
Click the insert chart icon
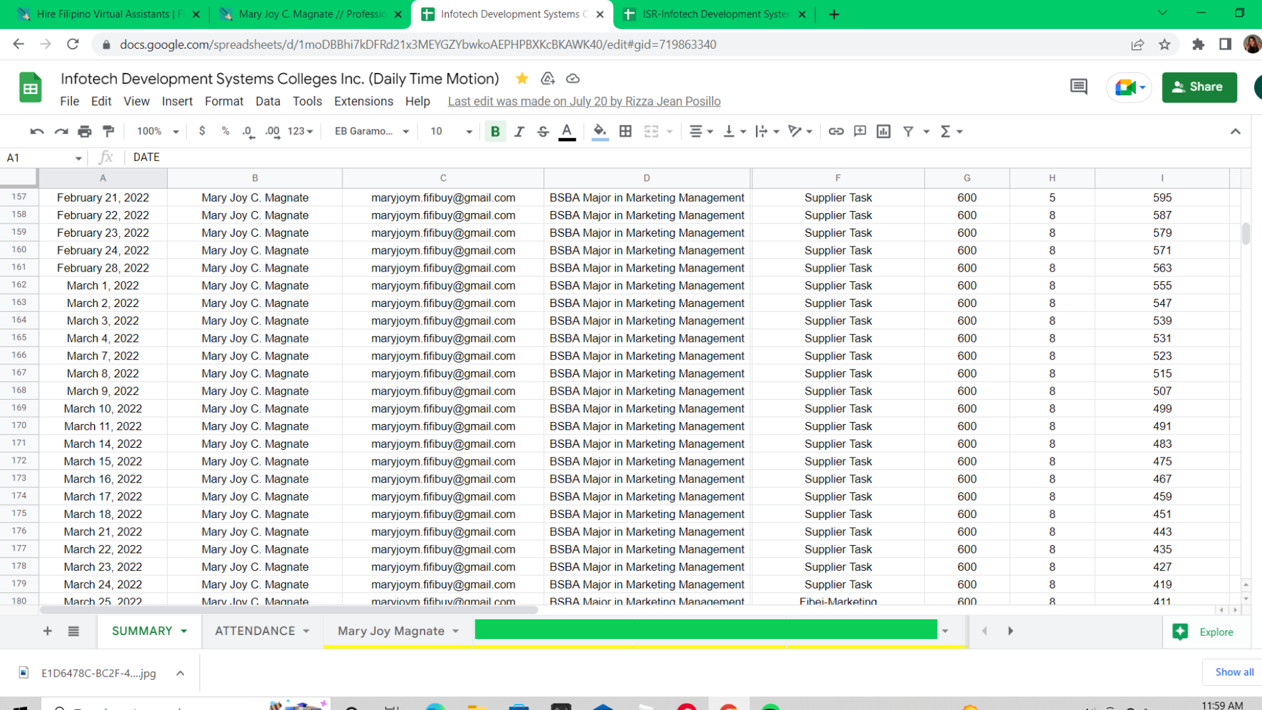(883, 131)
